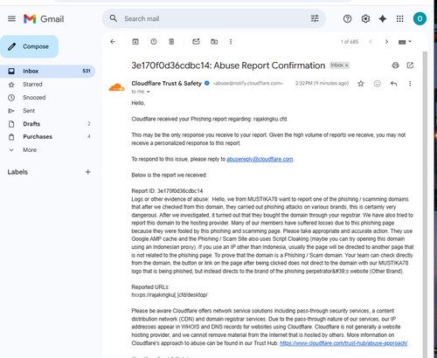Click the '1 of 685' counter
The height and width of the screenshot is (358, 437).
pos(350,42)
